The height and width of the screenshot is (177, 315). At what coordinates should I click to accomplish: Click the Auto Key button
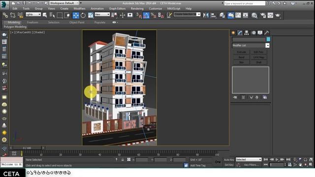[229, 160]
